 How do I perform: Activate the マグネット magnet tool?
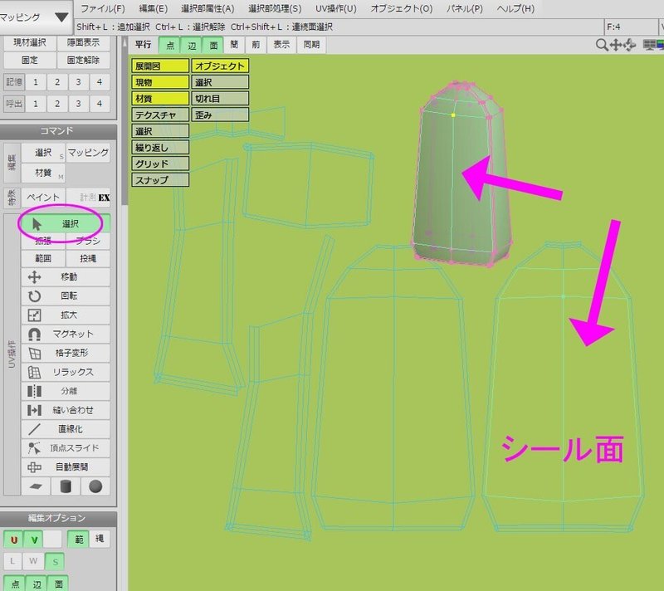point(66,334)
